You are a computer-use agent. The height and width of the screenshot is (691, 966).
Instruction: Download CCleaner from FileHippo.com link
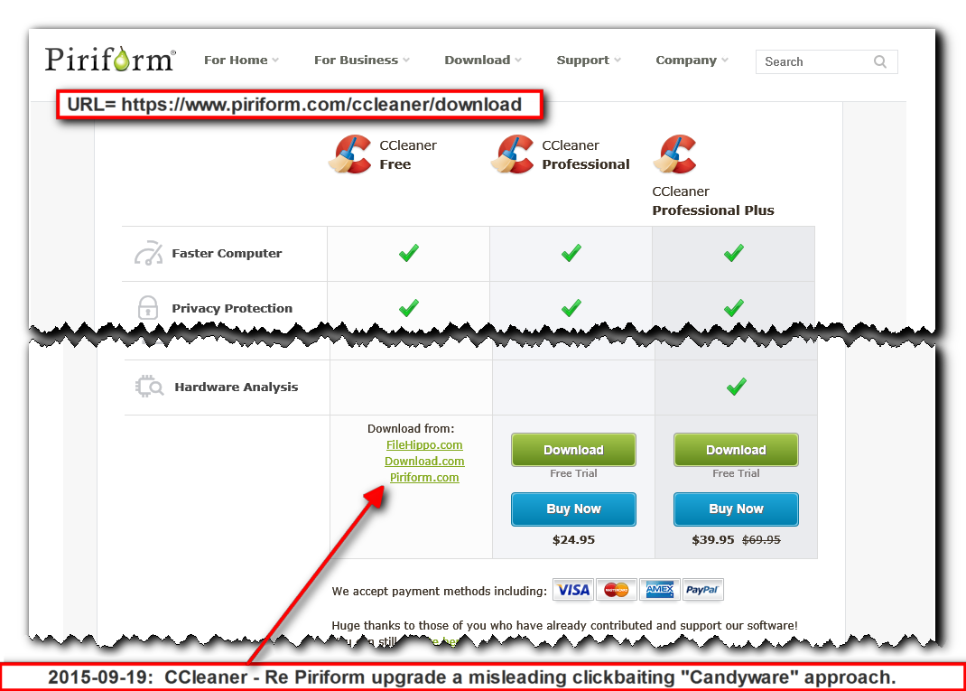[x=424, y=444]
